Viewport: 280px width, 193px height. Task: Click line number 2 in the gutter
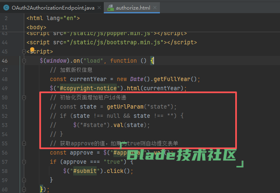point(6,18)
